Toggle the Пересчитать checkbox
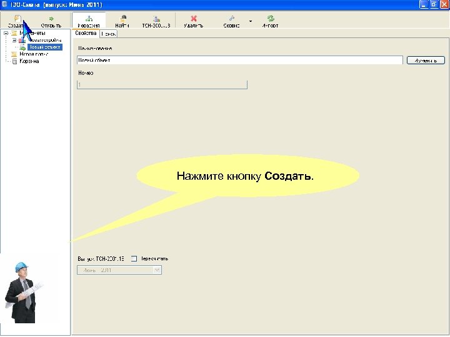 coord(134,259)
